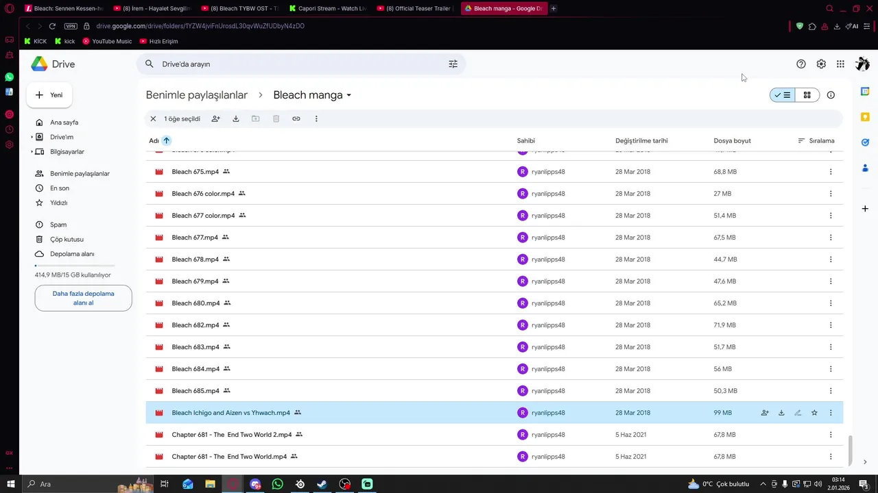The height and width of the screenshot is (493, 878).
Task: Open Google Keep side panel icon
Action: click(x=865, y=117)
